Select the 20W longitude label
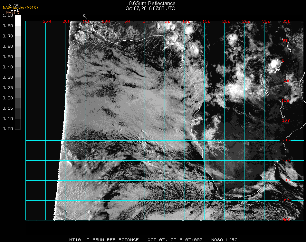The height and width of the screenshot is (242, 306). click(x=67, y=21)
